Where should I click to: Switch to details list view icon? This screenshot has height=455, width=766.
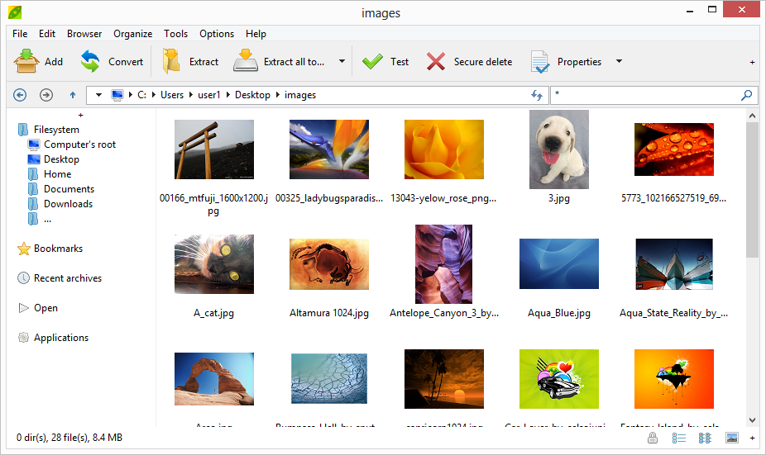678,438
